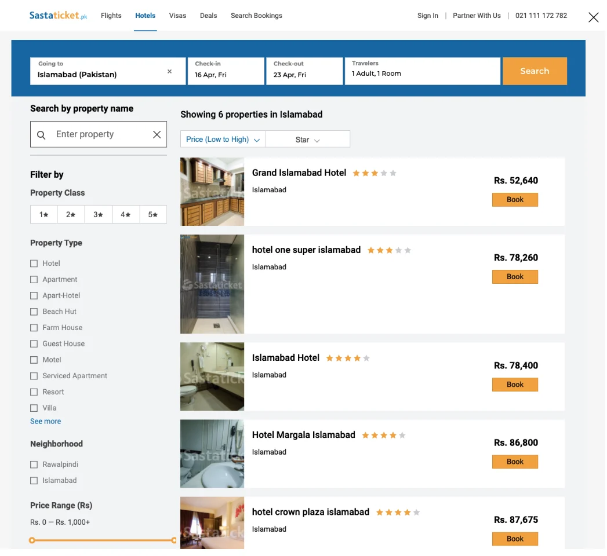
Task: Click the orange Search button
Action: [x=535, y=71]
